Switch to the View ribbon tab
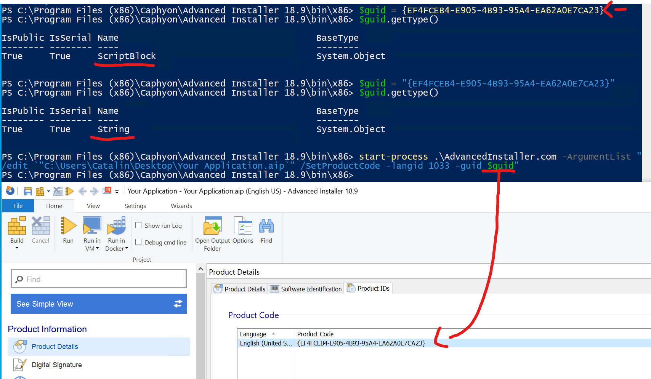 pyautogui.click(x=93, y=206)
